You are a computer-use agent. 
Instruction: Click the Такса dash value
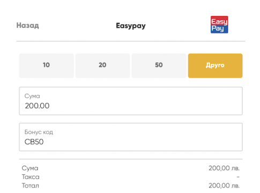click(238, 177)
